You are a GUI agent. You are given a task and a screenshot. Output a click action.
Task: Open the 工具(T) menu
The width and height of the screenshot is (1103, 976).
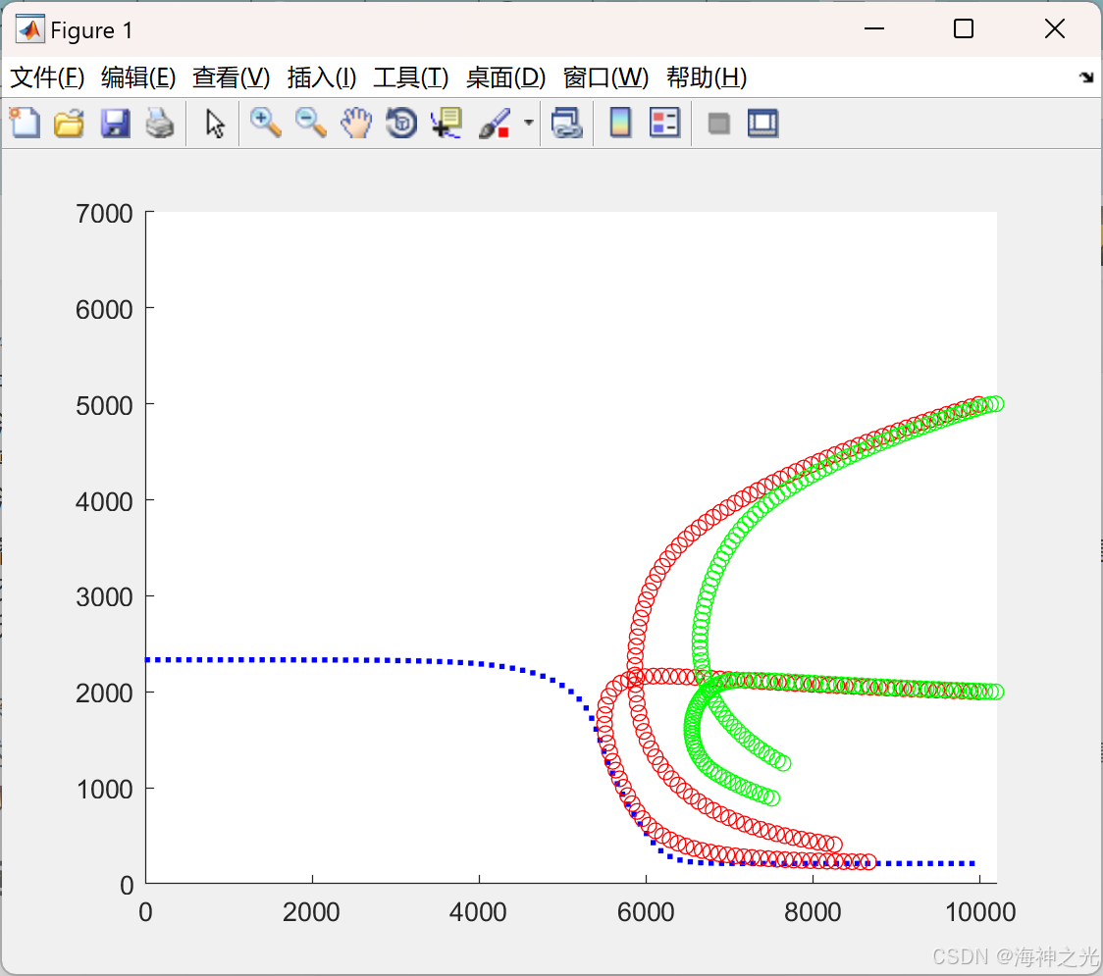411,77
